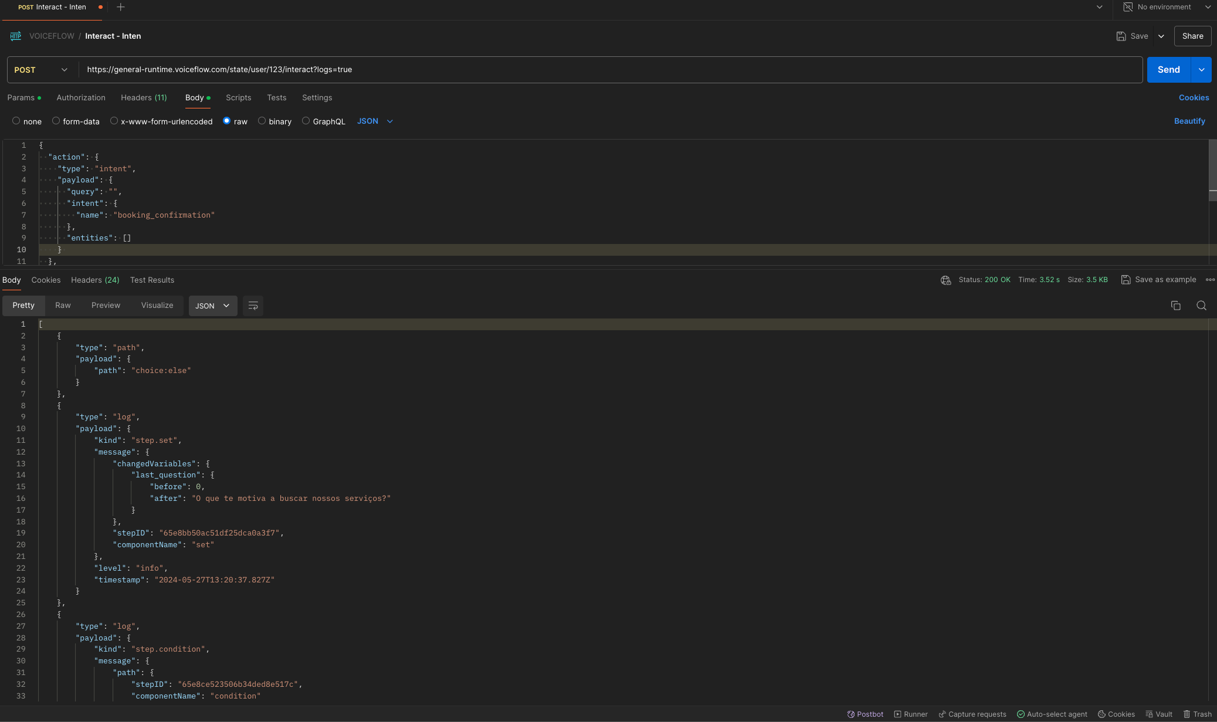Click Auto-select agent in status bar
Viewport: 1217px width, 722px height.
point(1052,714)
